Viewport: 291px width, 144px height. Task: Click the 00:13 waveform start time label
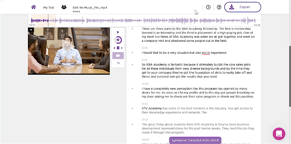click(32, 25)
